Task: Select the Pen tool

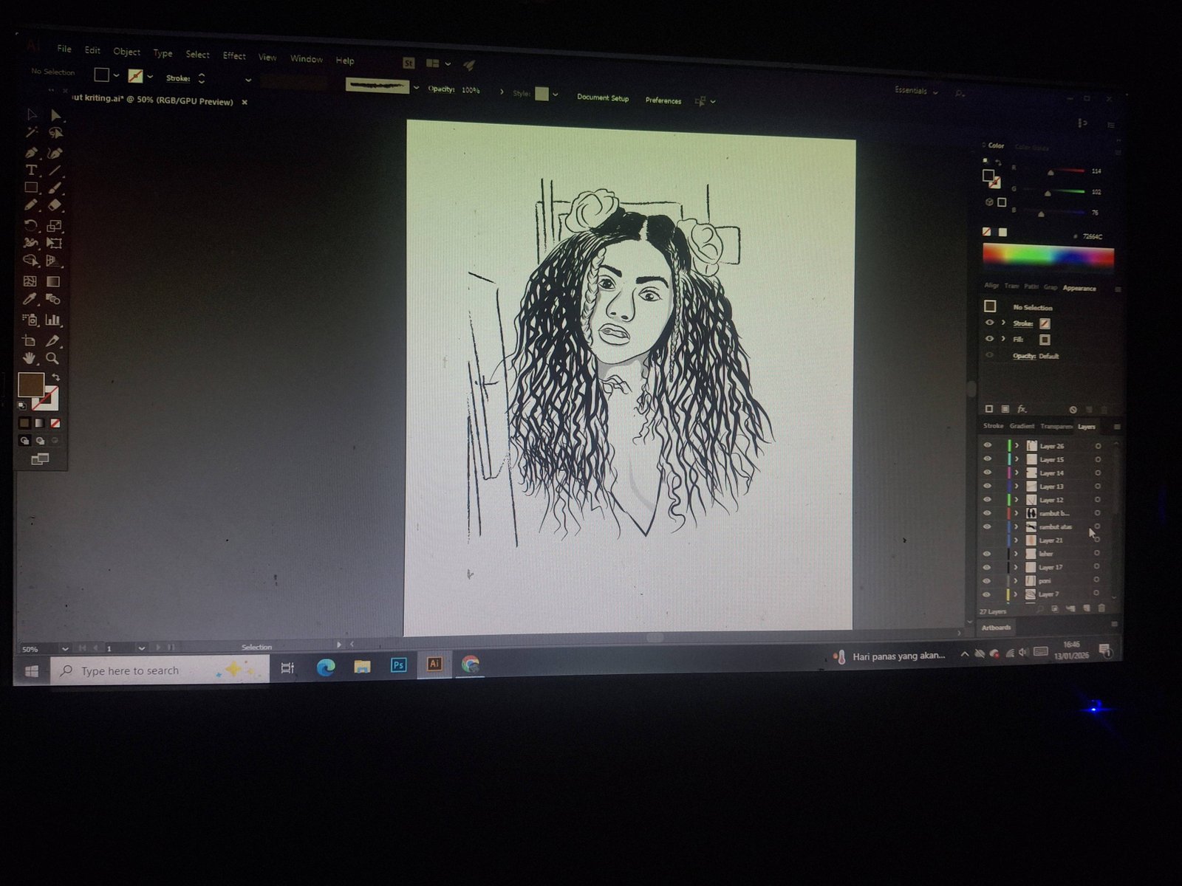Action: pos(31,153)
